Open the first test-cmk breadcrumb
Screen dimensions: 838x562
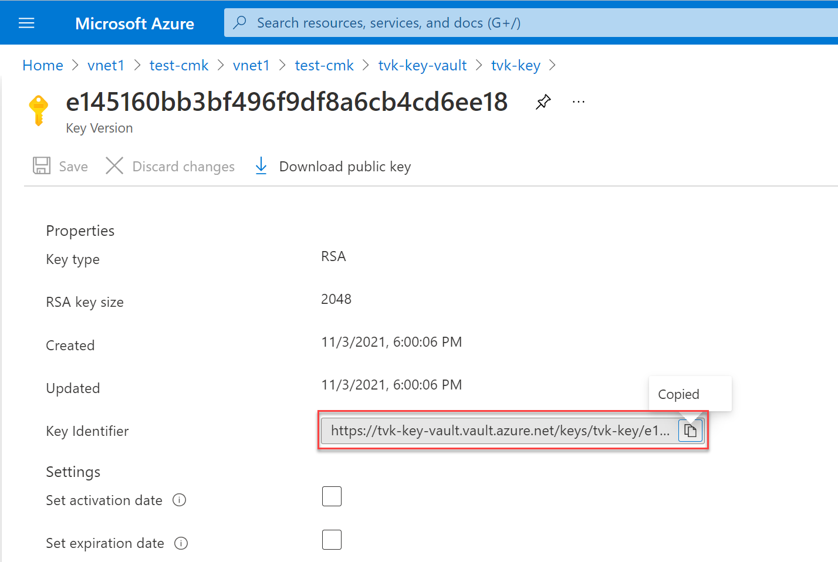(x=179, y=65)
